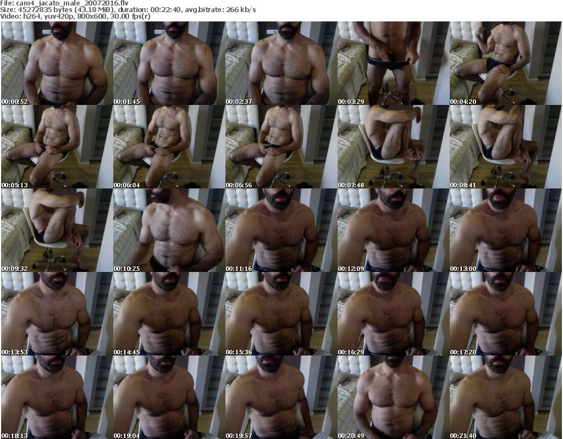Select the thumbnail stamped 00:00:52

click(x=57, y=63)
